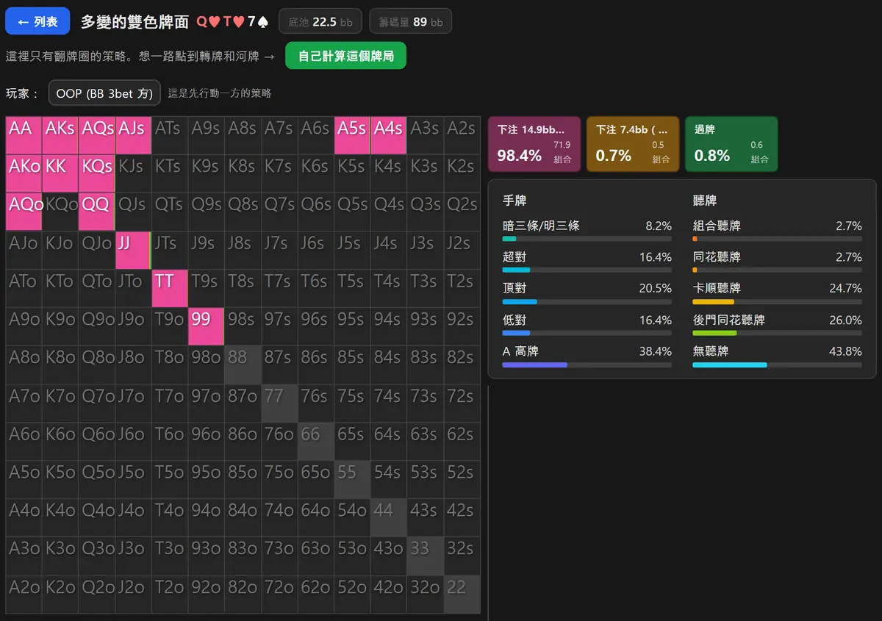This screenshot has width=882, height=621.
Task: Click the TT hand cell
Action: (170, 288)
